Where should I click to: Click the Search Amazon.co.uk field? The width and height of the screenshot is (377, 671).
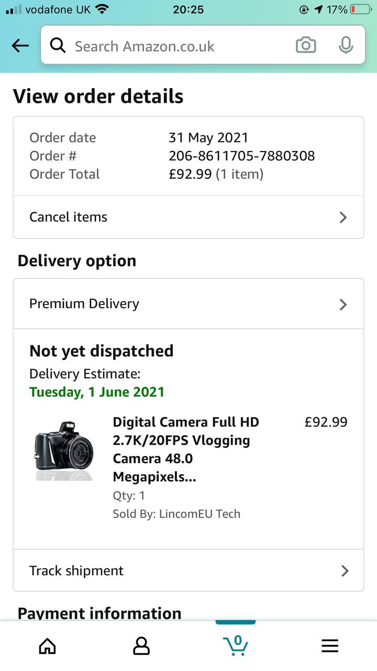[178, 46]
